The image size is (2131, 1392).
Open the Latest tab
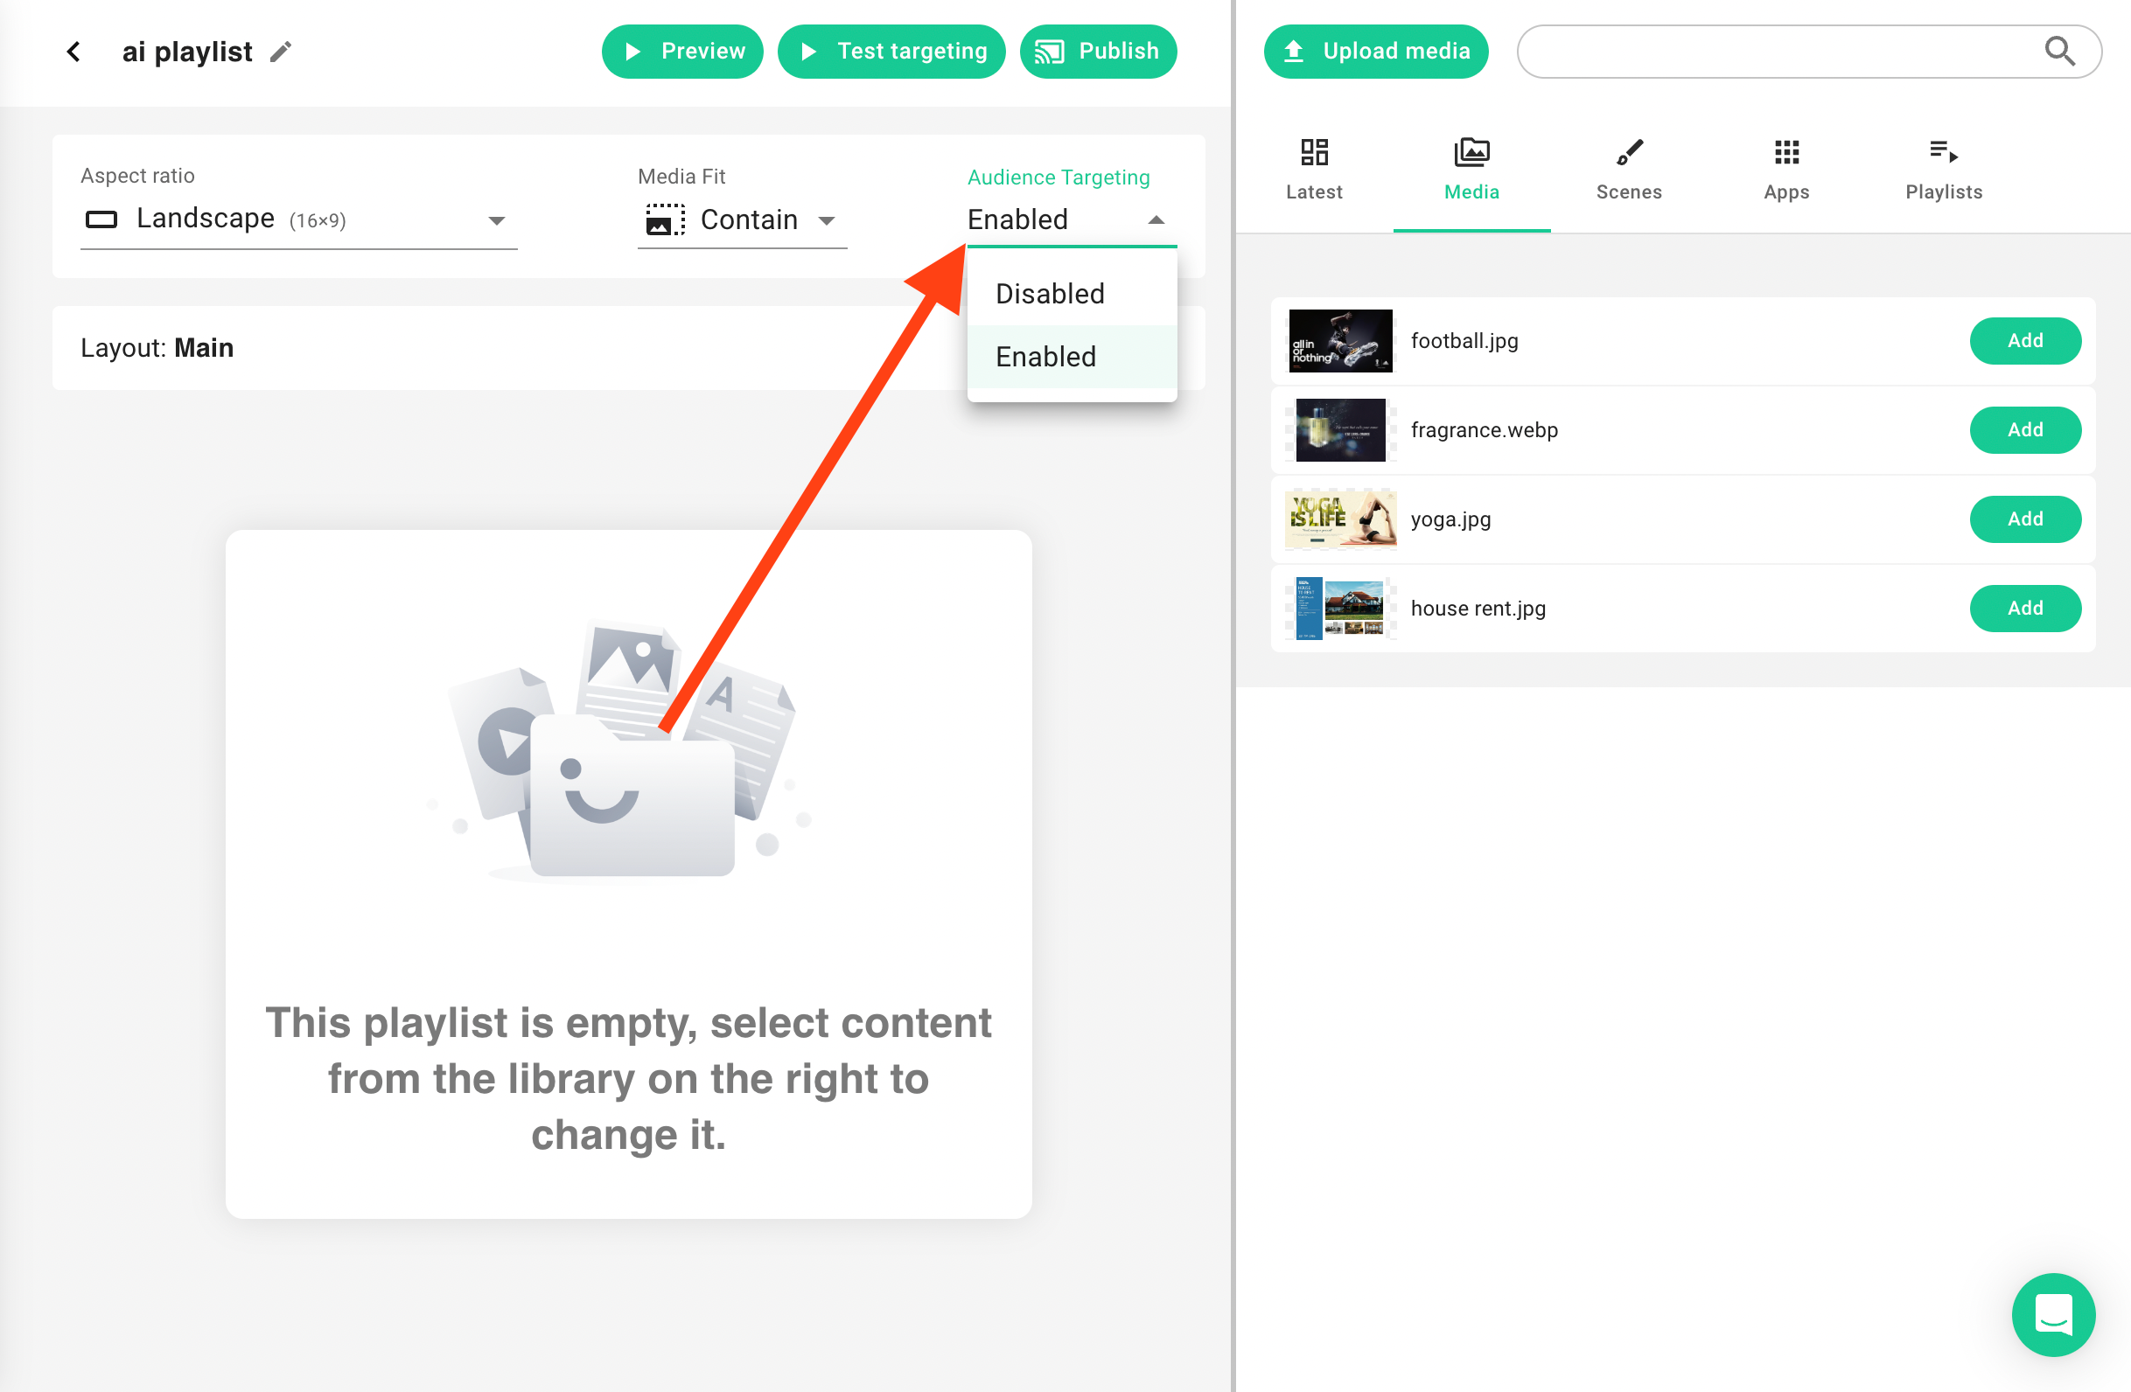(1314, 169)
